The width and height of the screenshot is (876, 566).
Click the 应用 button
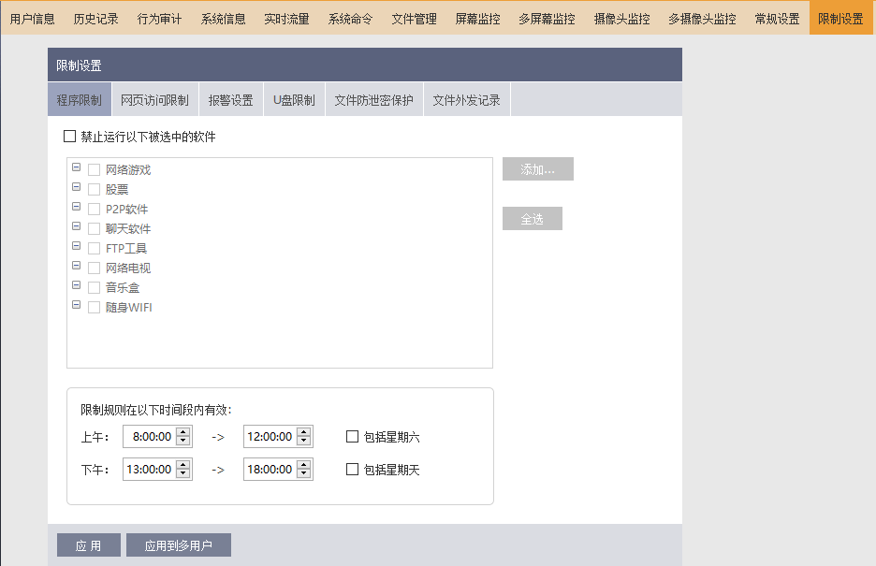(89, 545)
